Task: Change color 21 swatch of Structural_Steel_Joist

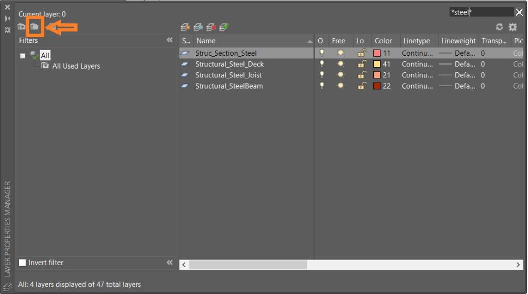Action: tap(377, 75)
